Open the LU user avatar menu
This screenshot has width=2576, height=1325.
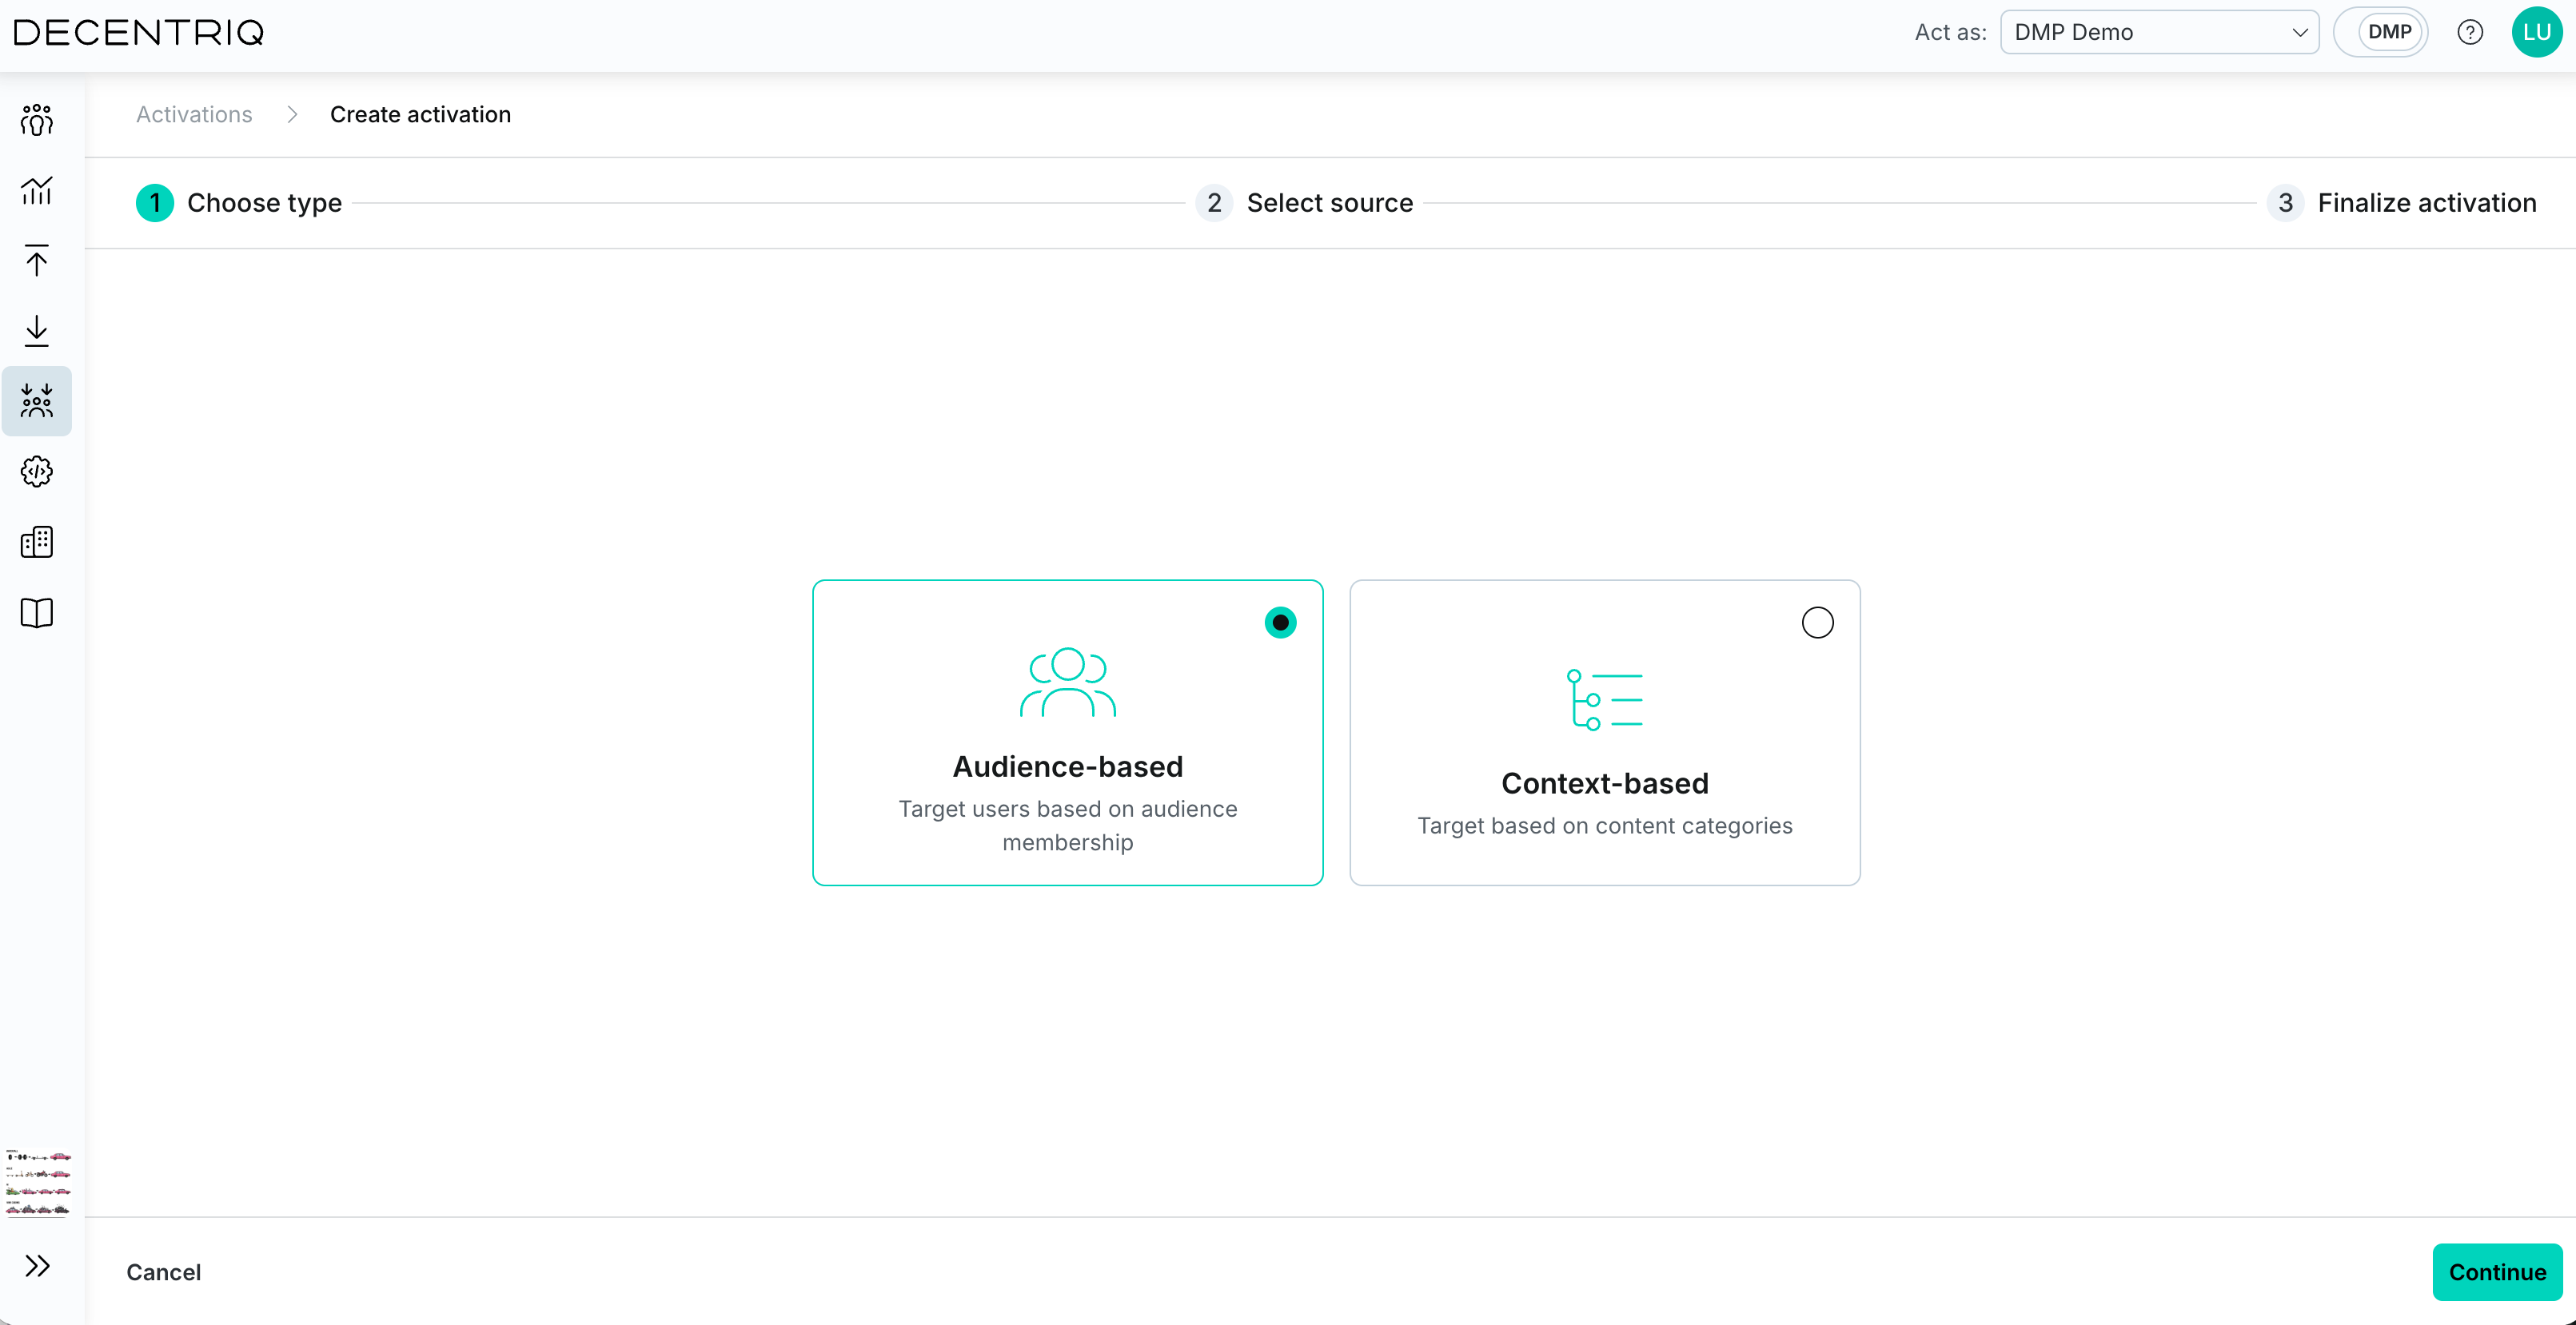pyautogui.click(x=2537, y=32)
